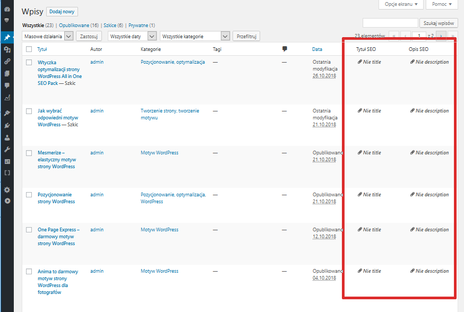Viewport: 464px width, 312px height.
Task: Show the Wszystkie (23) posts view
Action: [x=38, y=25]
